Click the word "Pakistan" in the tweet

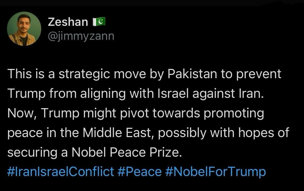(192, 74)
